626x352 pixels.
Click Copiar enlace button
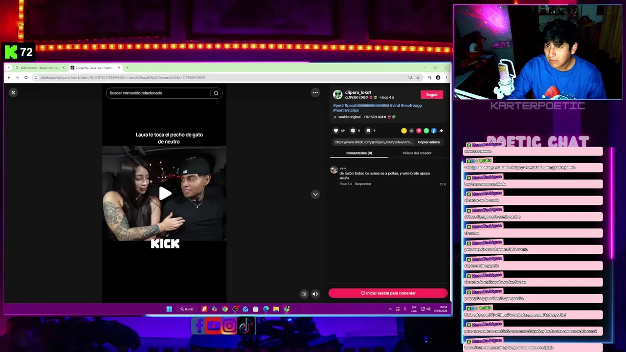click(428, 142)
